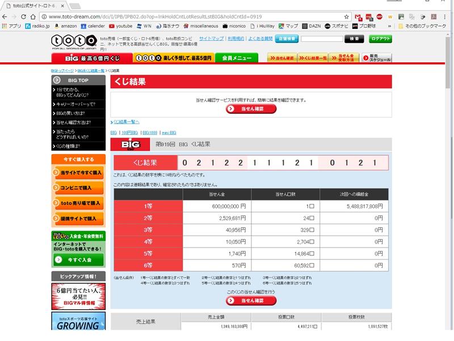Open the radiko.jp bookmark

click(37, 26)
